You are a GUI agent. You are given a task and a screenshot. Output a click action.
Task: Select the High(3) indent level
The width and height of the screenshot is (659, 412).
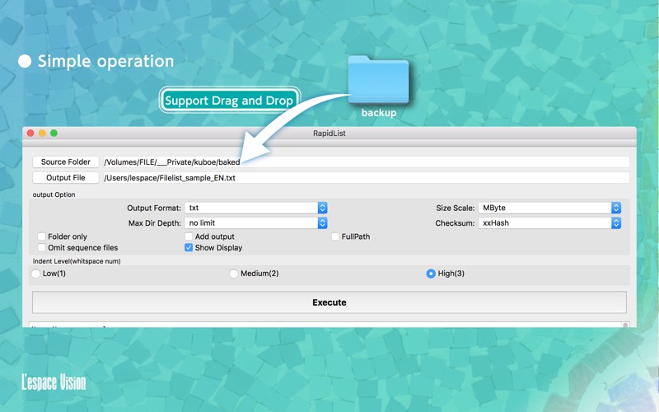coord(431,274)
